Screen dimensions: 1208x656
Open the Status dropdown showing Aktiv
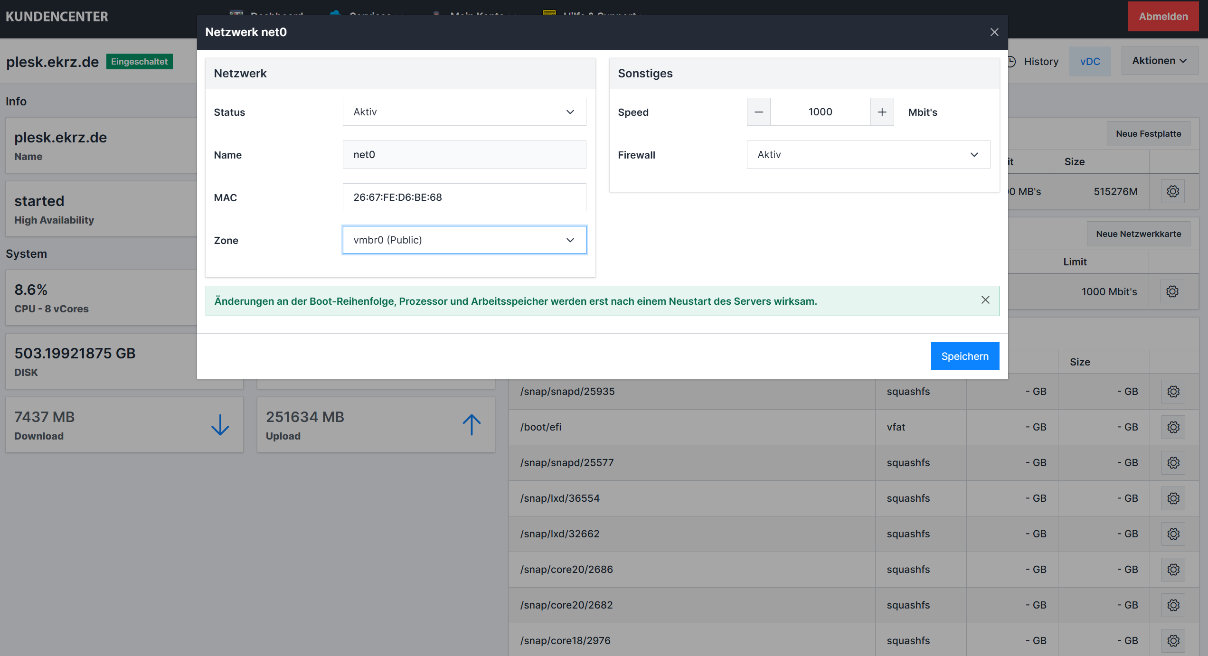[464, 112]
